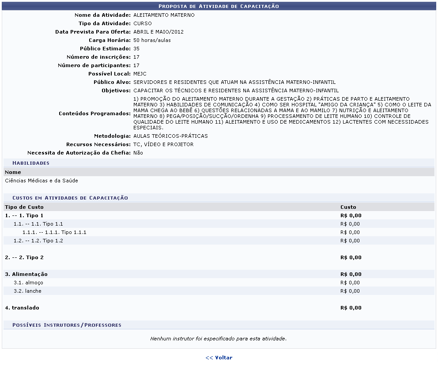
Task: Click the Custo column header
Action: click(348, 207)
